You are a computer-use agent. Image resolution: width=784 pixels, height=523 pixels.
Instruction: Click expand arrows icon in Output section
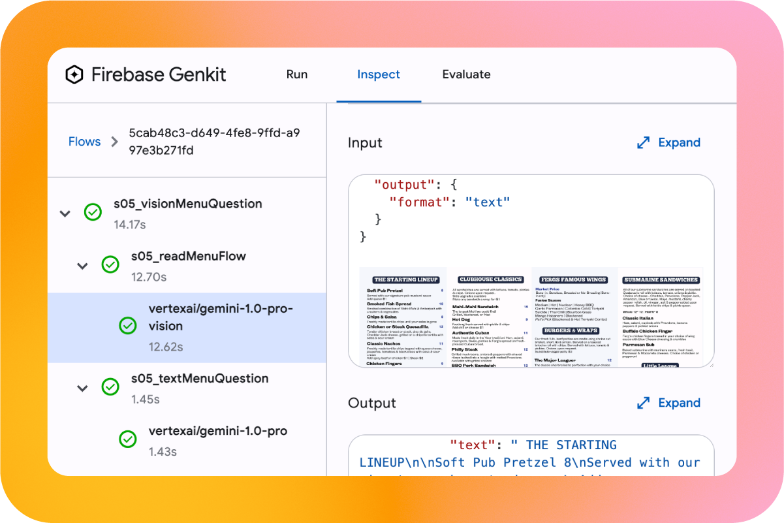pos(644,403)
